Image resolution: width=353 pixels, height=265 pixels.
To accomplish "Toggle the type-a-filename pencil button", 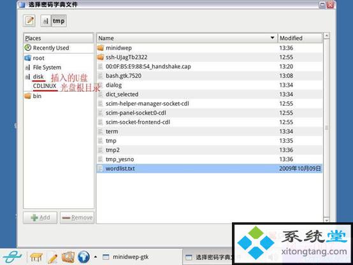I will point(29,21).
